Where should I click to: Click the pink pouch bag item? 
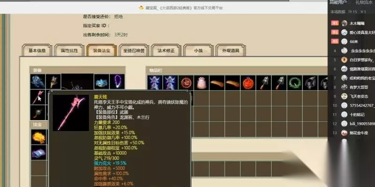click(202, 83)
